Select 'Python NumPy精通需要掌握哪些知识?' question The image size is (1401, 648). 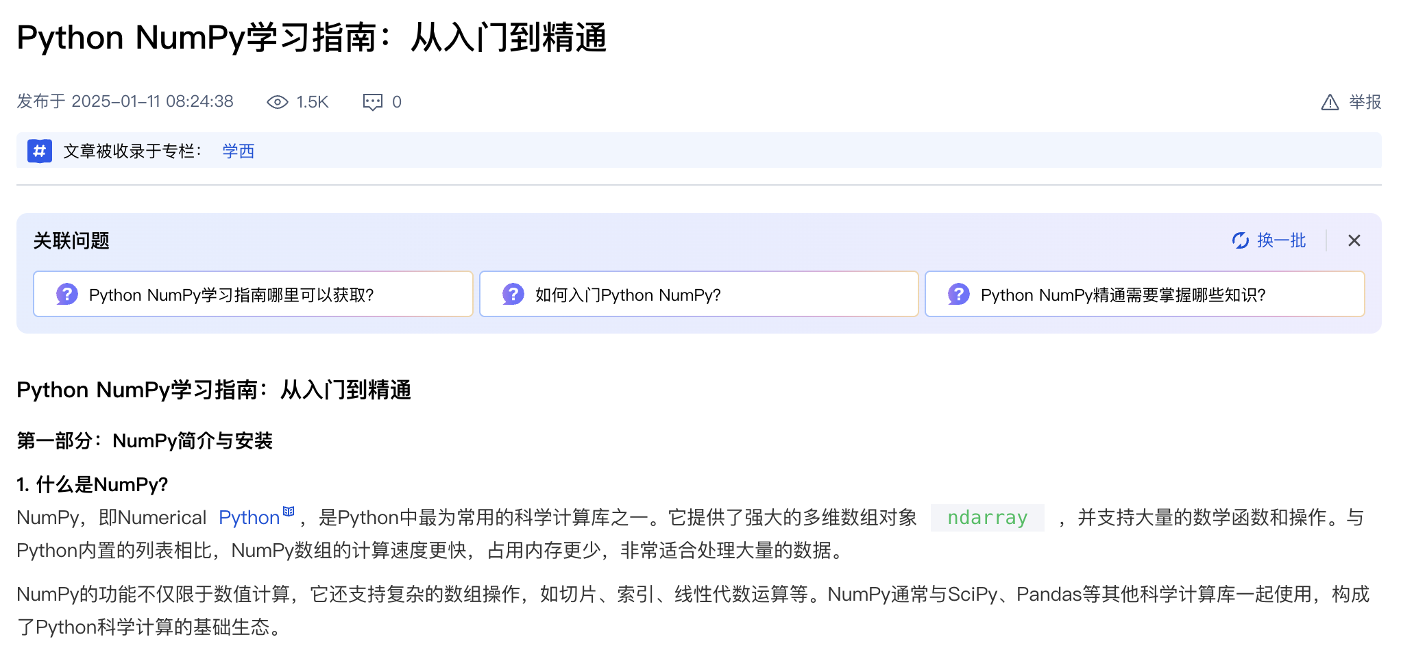pyautogui.click(x=1123, y=295)
